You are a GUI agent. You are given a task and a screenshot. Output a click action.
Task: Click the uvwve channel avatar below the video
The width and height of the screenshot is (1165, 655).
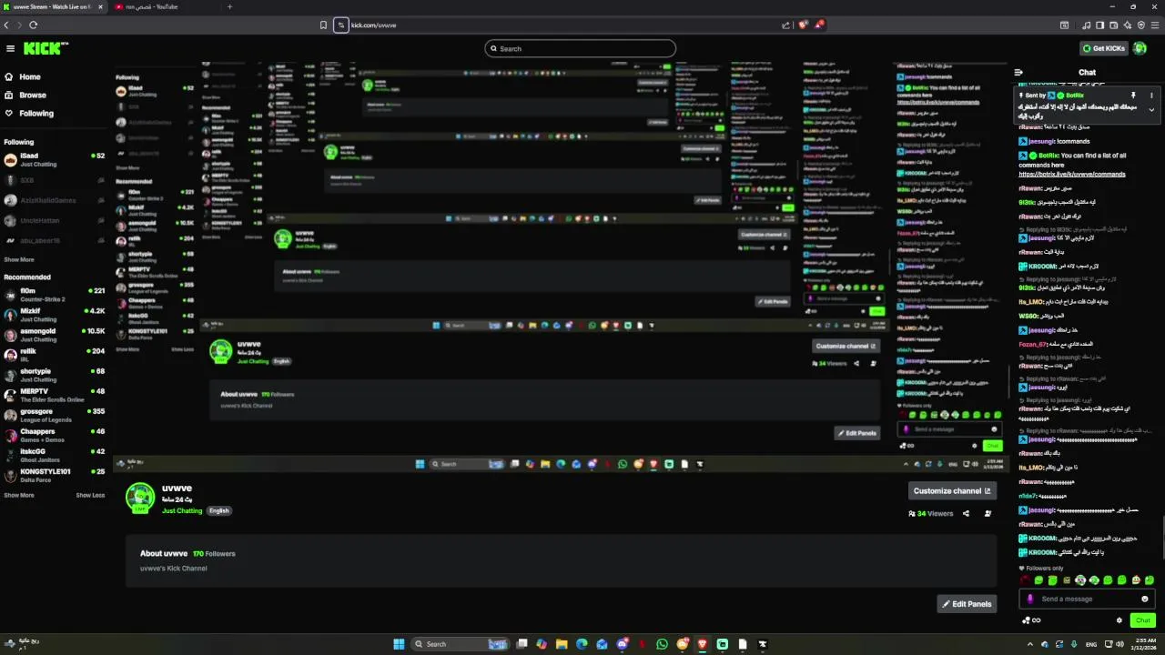point(140,498)
